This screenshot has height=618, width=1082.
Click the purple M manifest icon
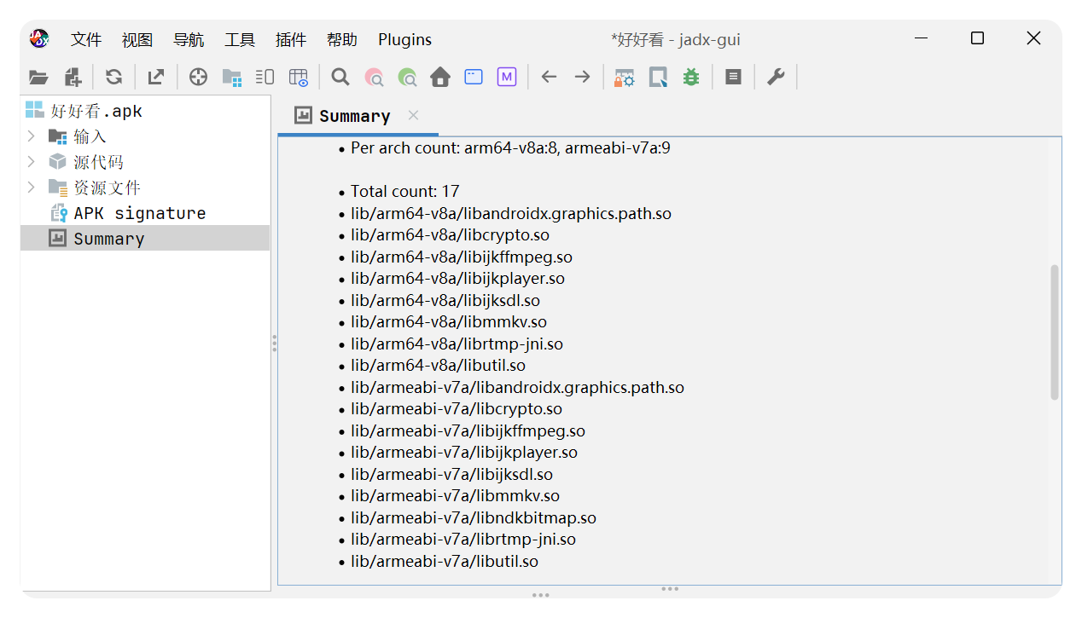click(x=507, y=78)
